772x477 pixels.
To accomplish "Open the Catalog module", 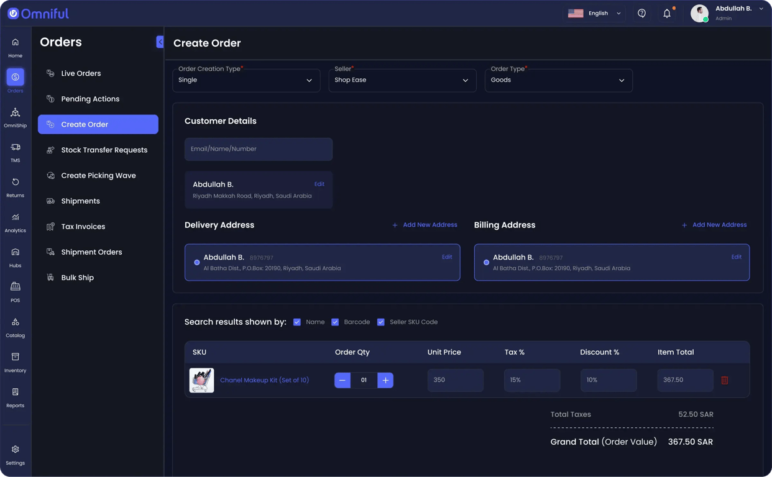I will pos(15,324).
